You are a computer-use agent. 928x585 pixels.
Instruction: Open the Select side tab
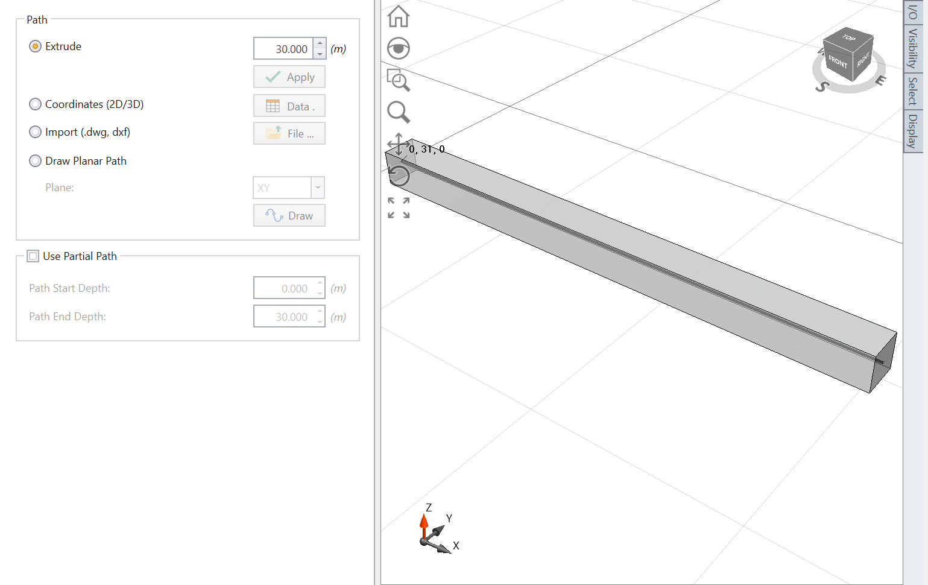913,91
